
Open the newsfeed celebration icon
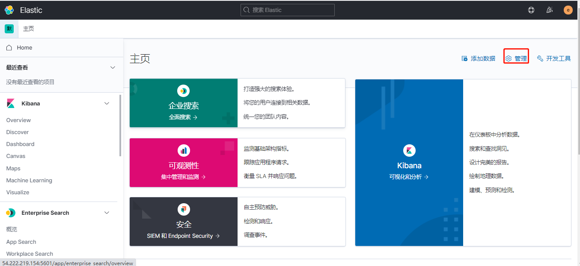(x=550, y=10)
